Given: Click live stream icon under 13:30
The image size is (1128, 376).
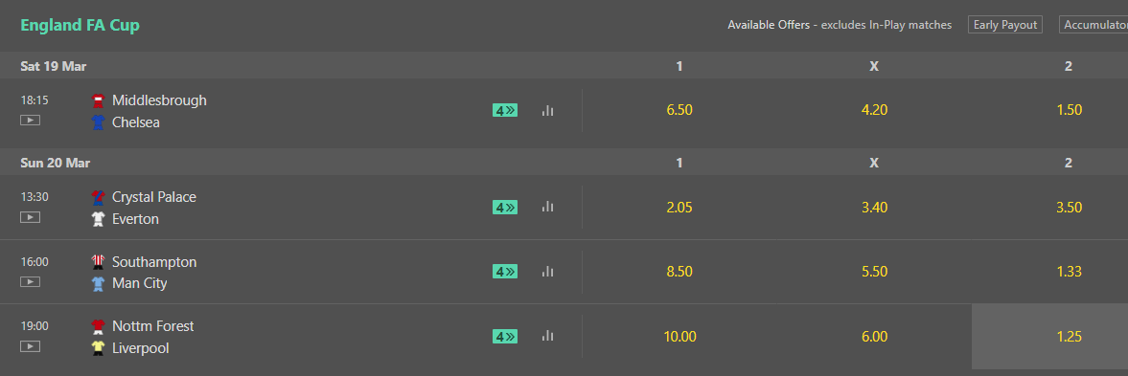Looking at the screenshot, I should pos(31,216).
